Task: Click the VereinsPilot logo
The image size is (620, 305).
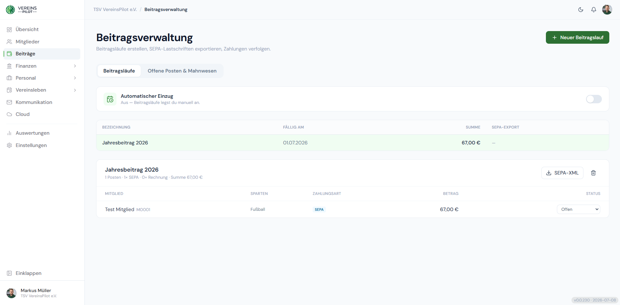Action: click(21, 10)
